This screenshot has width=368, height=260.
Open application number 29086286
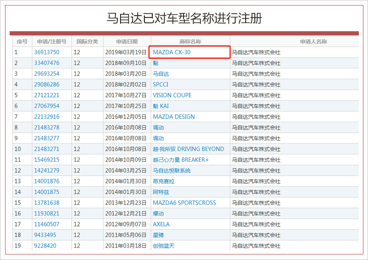tap(47, 85)
